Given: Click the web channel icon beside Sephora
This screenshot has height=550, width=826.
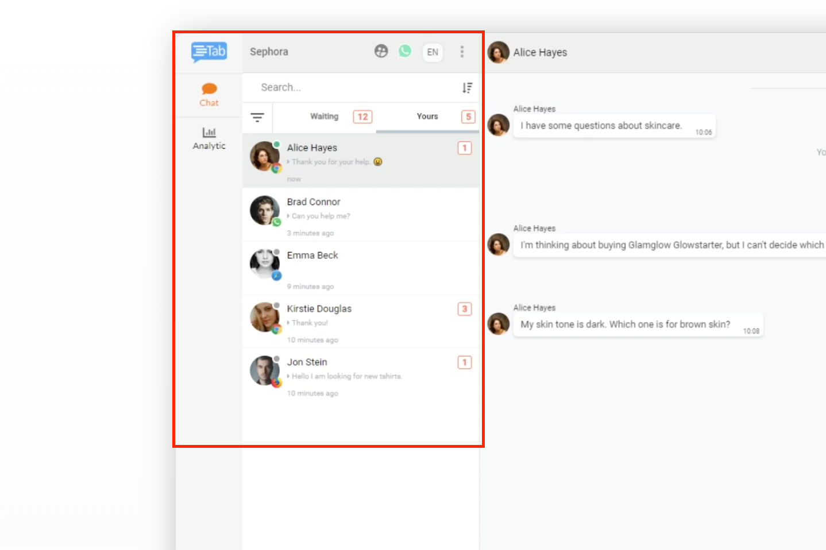Looking at the screenshot, I should click(381, 51).
